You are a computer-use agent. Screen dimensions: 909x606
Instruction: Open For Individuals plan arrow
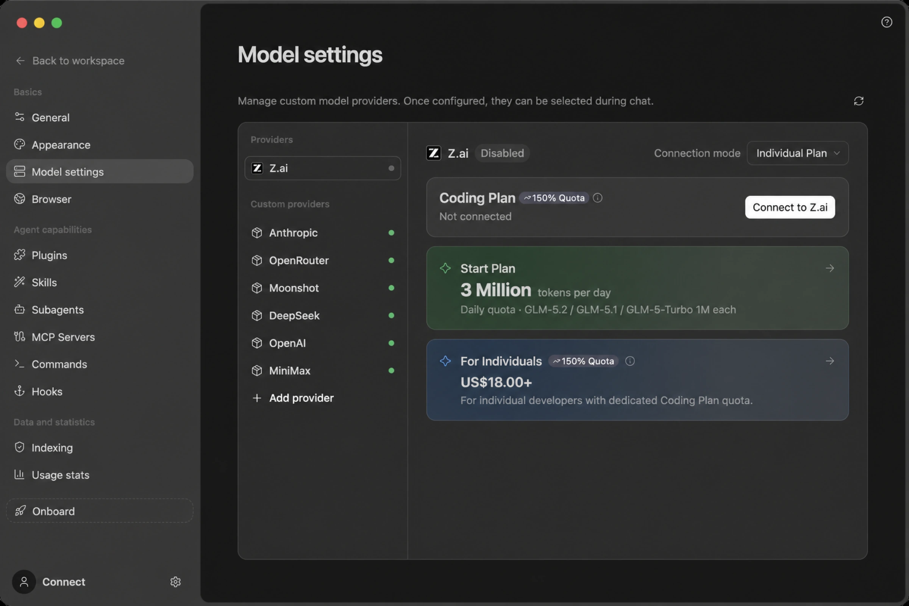pos(830,361)
